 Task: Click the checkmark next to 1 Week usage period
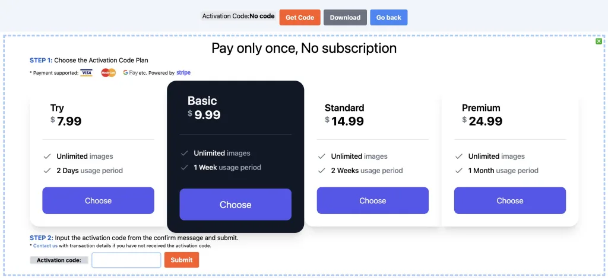(x=184, y=168)
